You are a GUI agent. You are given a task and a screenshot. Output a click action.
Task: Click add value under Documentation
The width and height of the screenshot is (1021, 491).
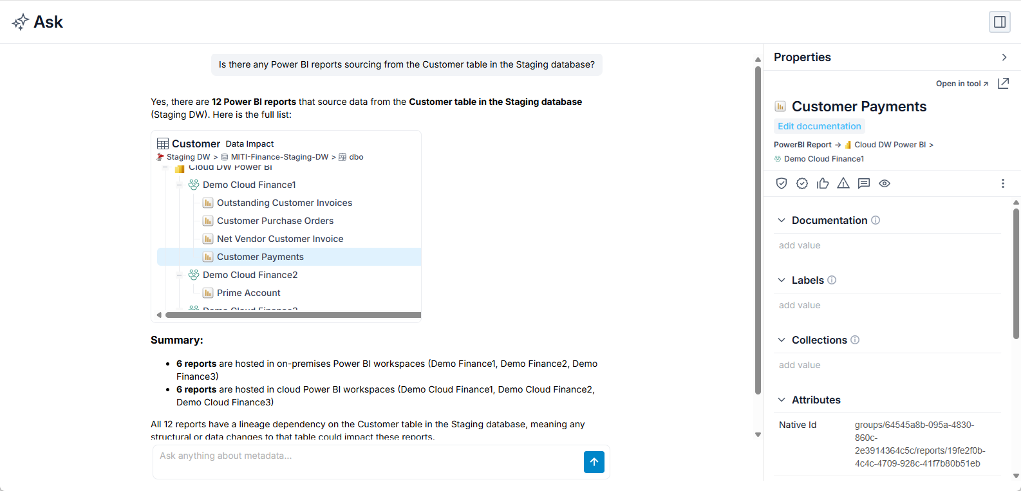800,245
